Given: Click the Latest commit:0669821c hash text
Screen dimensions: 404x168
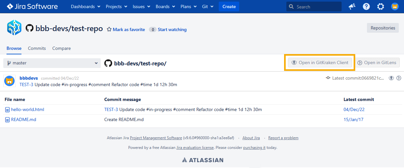Looking at the screenshot, I should (x=358, y=78).
